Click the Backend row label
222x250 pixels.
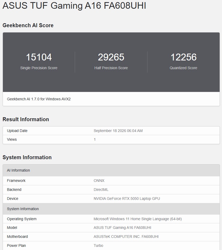point(14,190)
